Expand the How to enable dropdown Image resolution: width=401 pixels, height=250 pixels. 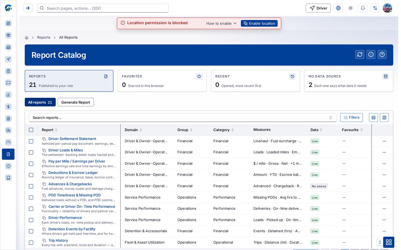(221, 23)
